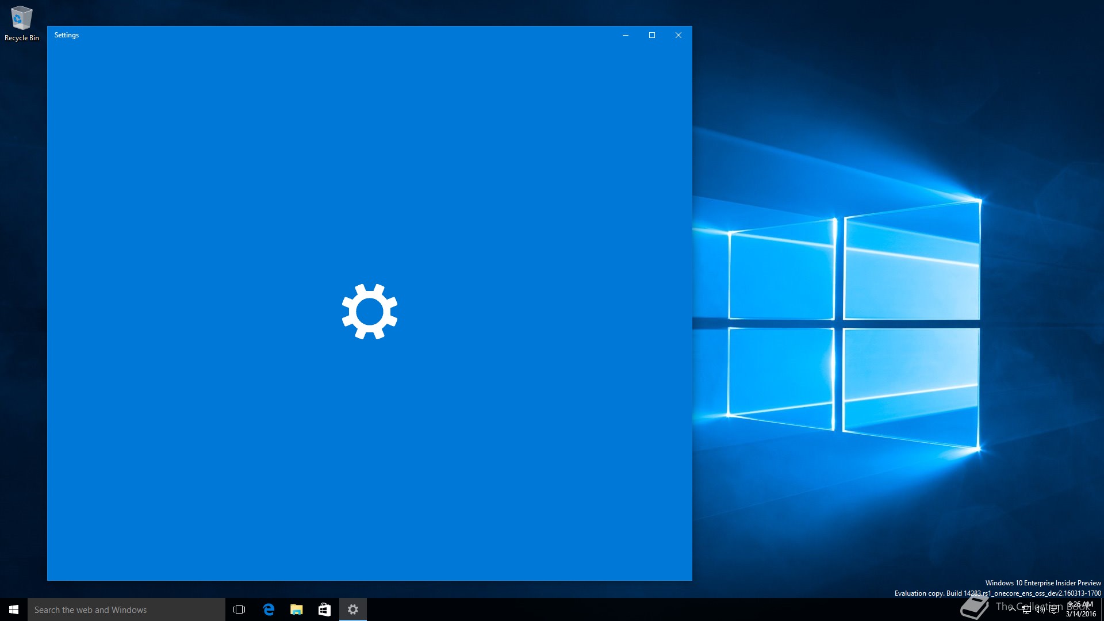The height and width of the screenshot is (621, 1104).
Task: Open the taskbar clock and date
Action: tap(1080, 609)
